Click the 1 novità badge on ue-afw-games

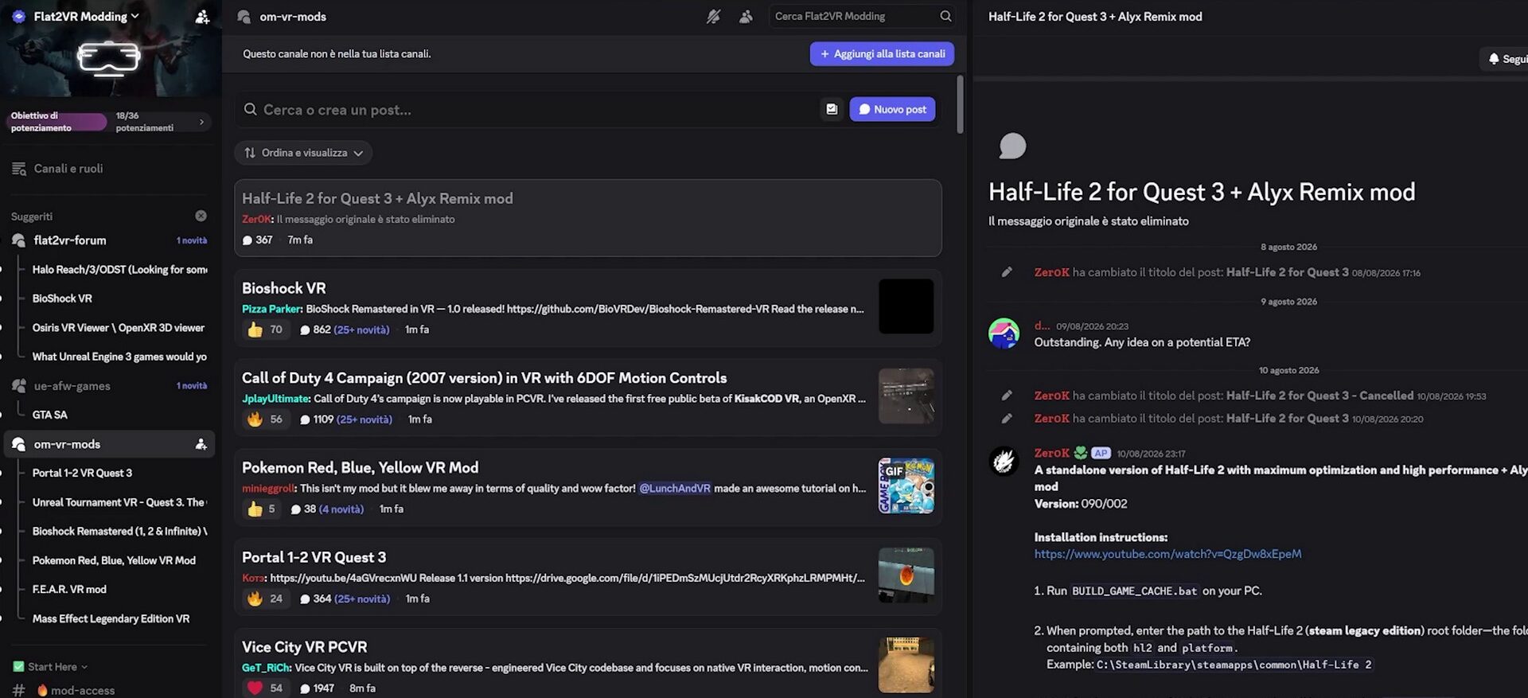[192, 386]
